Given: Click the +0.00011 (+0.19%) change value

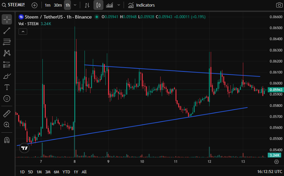Looking at the screenshot, I should 190,17.
